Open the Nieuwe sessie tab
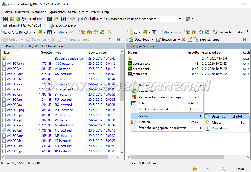 63,26
